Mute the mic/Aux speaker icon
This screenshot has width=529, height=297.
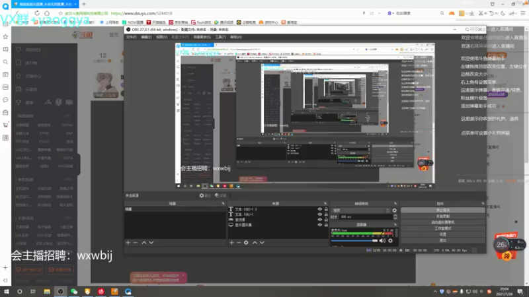coord(382,240)
